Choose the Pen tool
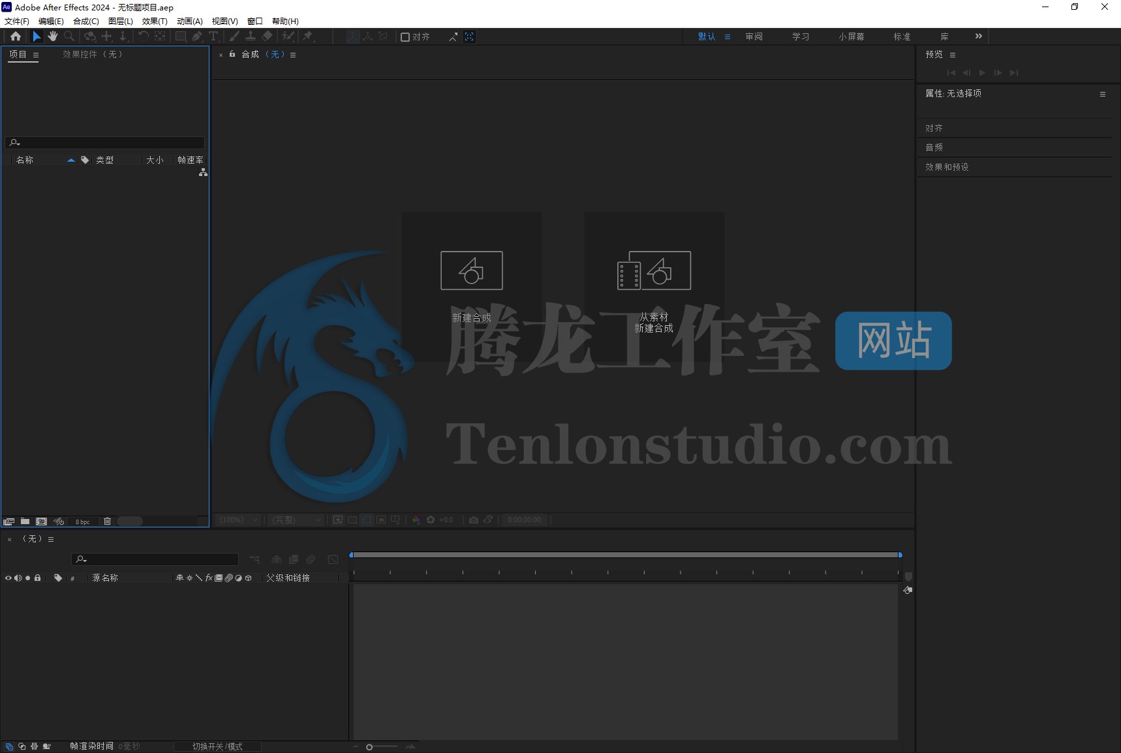The image size is (1121, 753). (197, 37)
